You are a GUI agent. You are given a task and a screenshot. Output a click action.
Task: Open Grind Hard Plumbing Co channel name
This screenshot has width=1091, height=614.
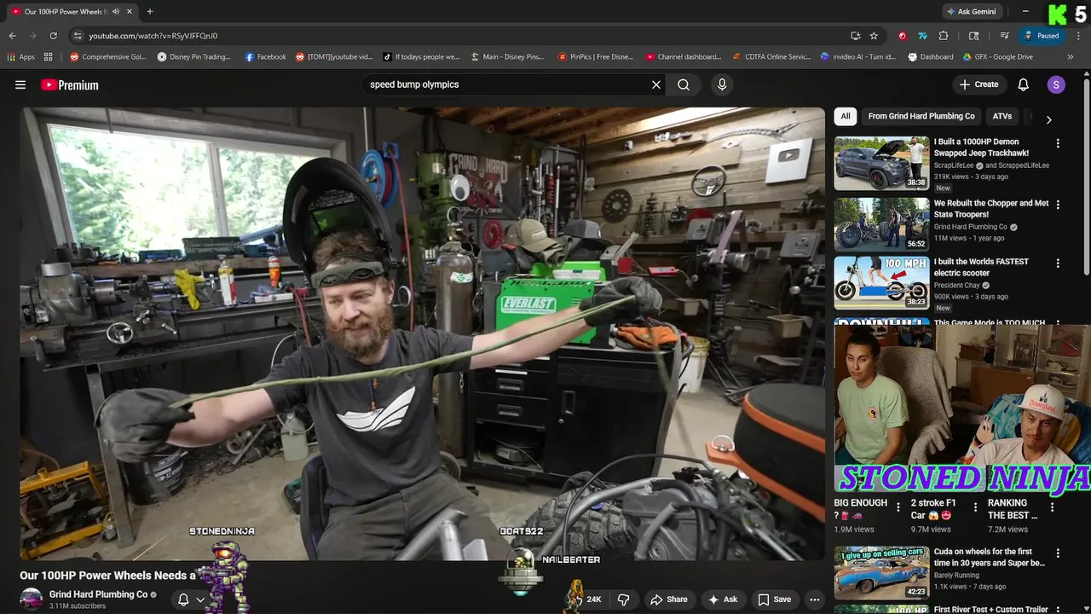click(98, 594)
